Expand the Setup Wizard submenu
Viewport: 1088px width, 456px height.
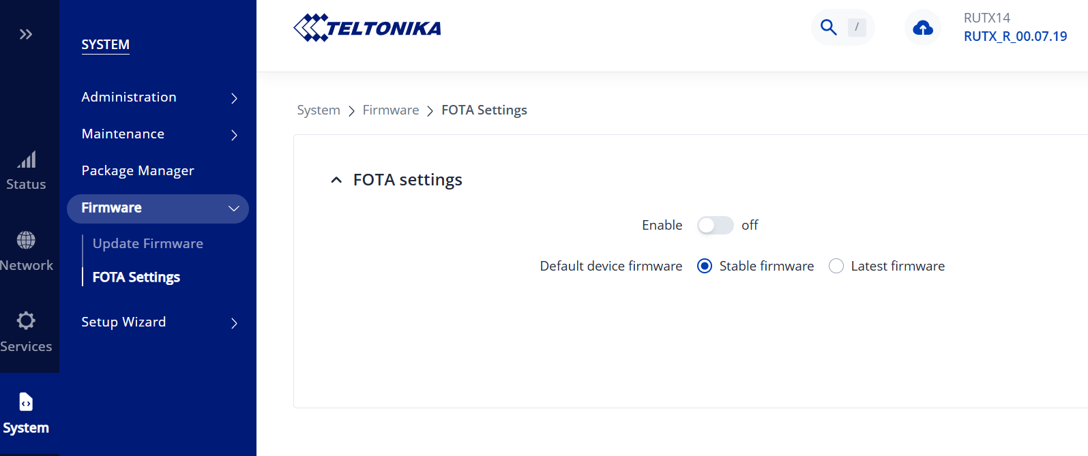[x=234, y=323]
